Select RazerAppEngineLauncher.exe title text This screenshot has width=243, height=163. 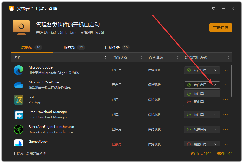[x=51, y=127]
